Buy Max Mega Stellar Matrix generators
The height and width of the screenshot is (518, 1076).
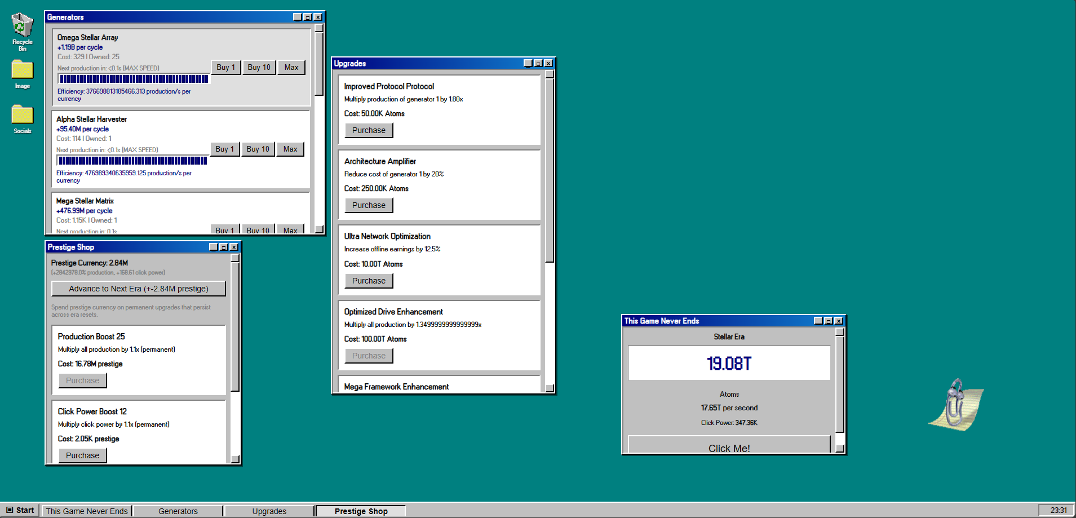[290, 229]
